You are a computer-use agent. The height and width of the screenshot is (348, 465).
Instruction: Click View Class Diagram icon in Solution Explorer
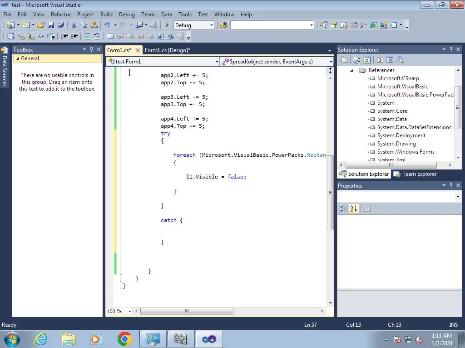coord(400,60)
